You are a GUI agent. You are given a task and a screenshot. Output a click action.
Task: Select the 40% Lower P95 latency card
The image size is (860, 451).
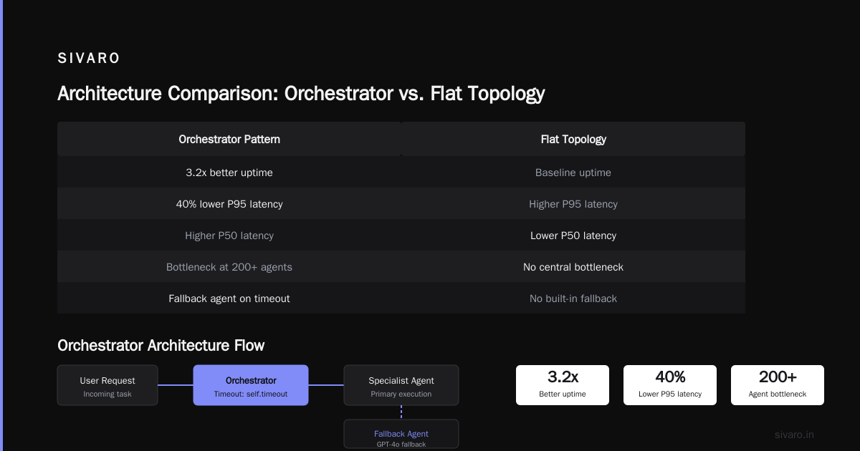coord(670,385)
